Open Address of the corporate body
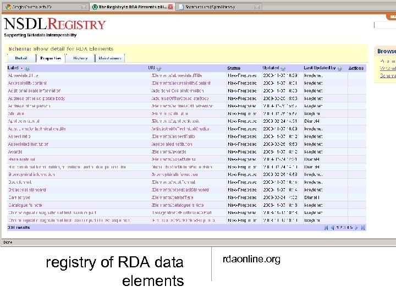Viewport: 396px width, 297px height. [x=36, y=98]
